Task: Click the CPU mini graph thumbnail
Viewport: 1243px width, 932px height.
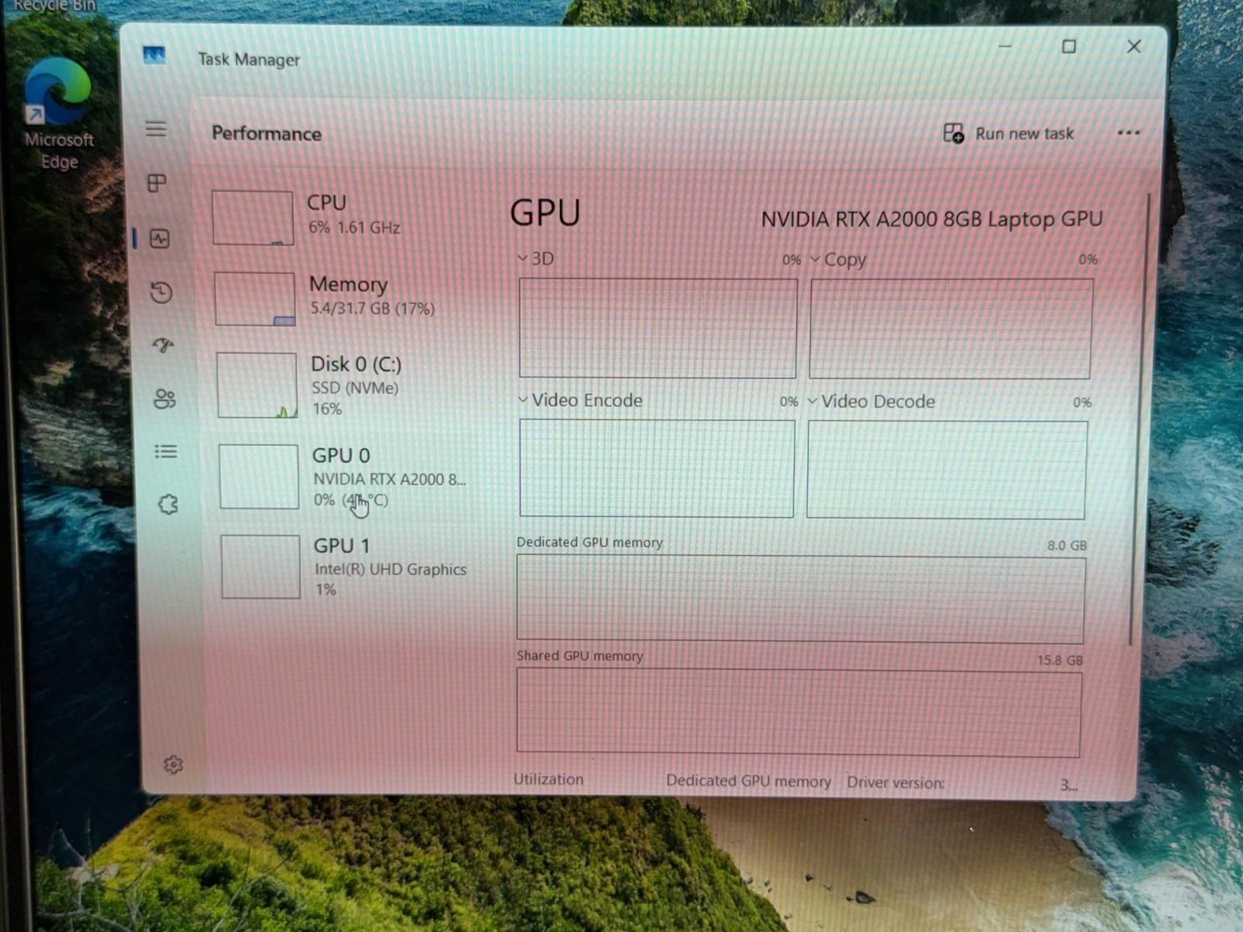Action: point(252,217)
